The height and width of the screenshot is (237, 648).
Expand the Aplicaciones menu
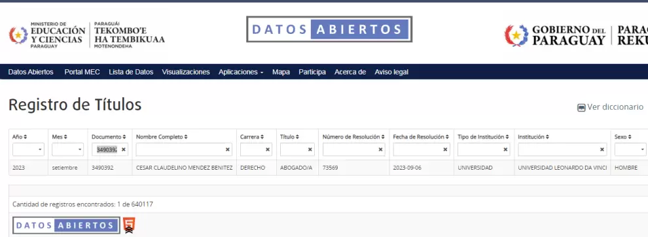pos(241,72)
